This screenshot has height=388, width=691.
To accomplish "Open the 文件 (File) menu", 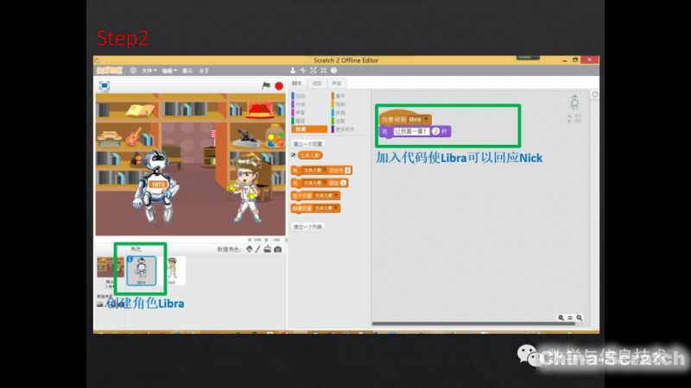I will coord(148,71).
